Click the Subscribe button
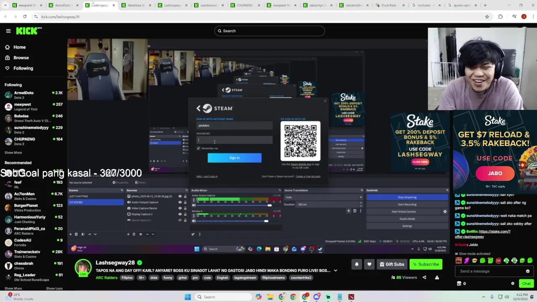This screenshot has width=537, height=302. click(x=426, y=264)
